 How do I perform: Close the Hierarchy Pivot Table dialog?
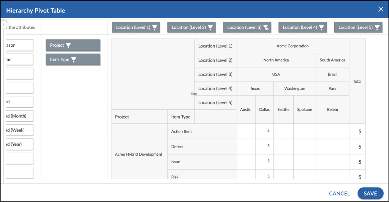(x=381, y=9)
